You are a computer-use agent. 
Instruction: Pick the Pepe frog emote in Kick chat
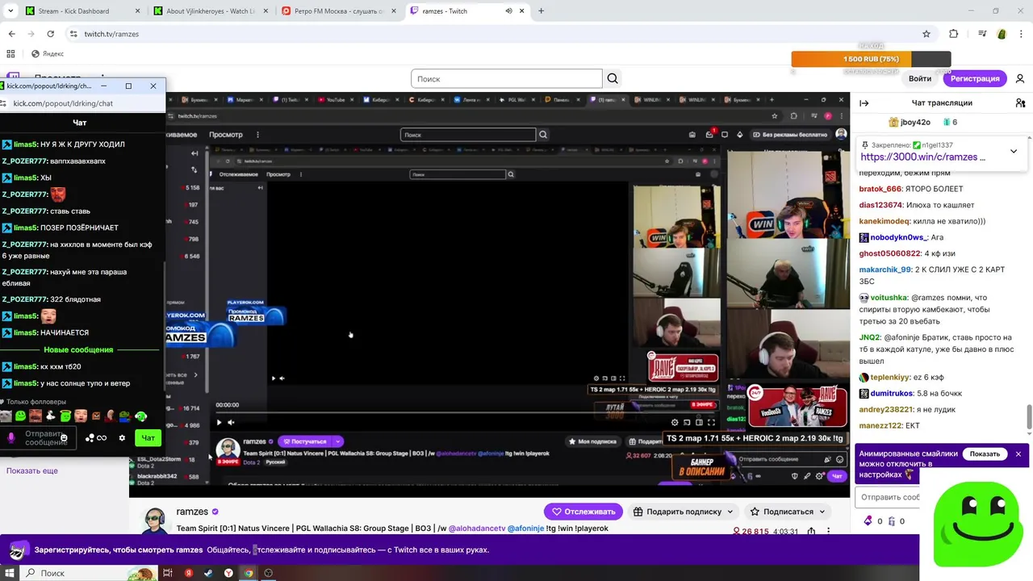[125, 416]
